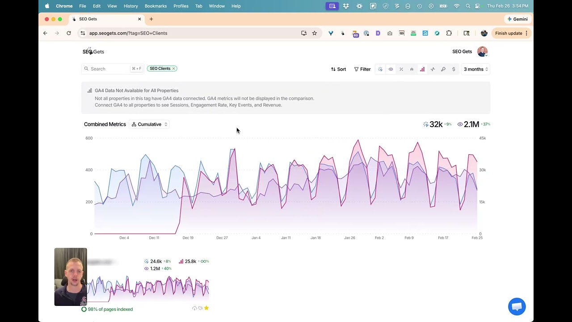
Task: Go back with browser back arrow
Action: pos(45,33)
